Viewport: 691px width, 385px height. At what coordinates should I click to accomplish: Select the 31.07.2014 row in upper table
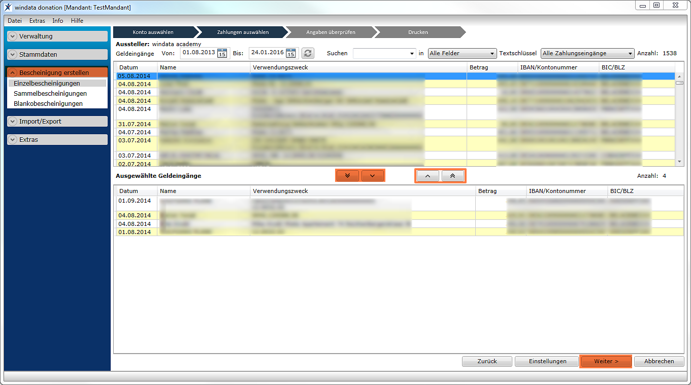pyautogui.click(x=396, y=124)
